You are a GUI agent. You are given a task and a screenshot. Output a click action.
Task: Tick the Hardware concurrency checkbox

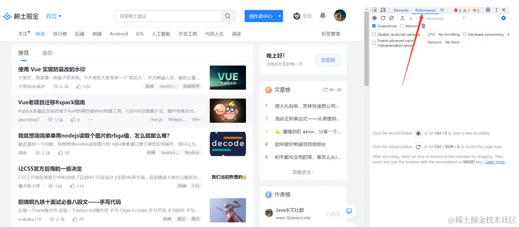point(465,34)
